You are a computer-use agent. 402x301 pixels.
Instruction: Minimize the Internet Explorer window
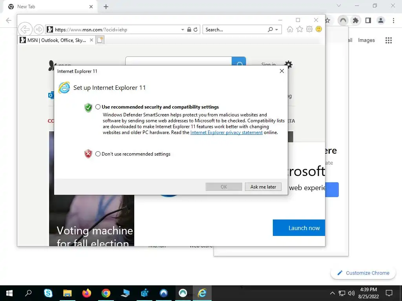[280, 20]
